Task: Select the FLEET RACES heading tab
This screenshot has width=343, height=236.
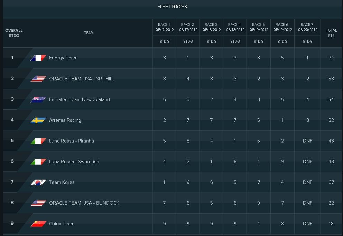Action: point(172,7)
